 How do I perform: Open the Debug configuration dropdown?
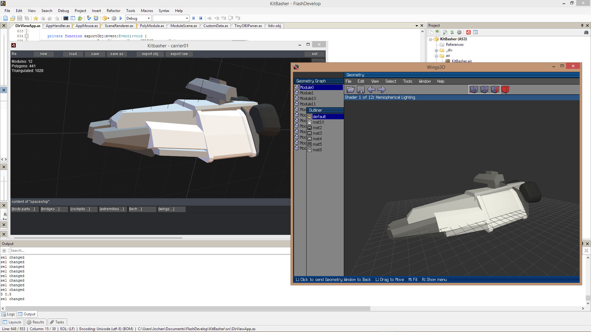pos(149,18)
